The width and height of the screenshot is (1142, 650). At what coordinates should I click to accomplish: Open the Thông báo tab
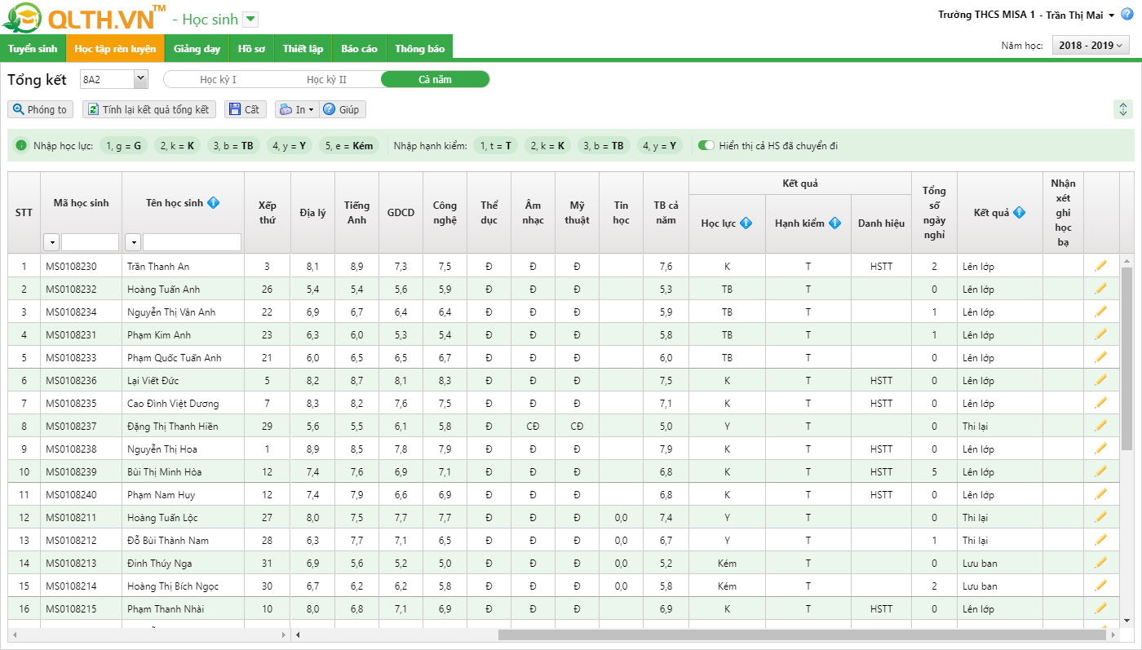(420, 48)
